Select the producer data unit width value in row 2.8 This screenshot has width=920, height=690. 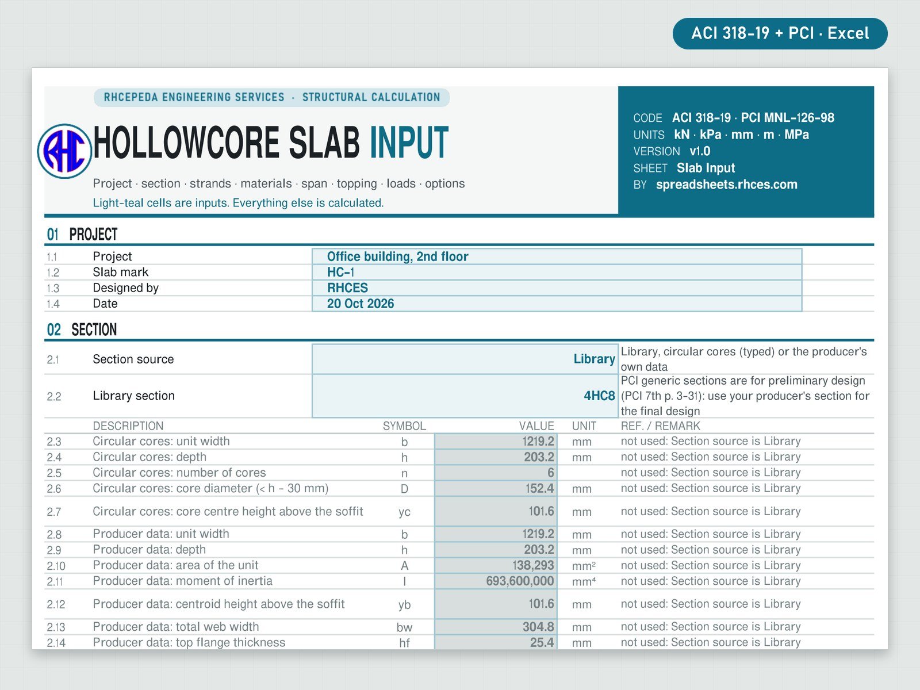click(x=496, y=534)
